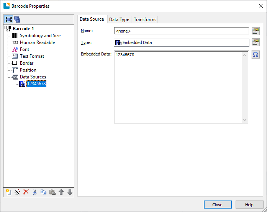The height and width of the screenshot is (212, 267).
Task: Open the Type field change button
Action: (x=256, y=42)
